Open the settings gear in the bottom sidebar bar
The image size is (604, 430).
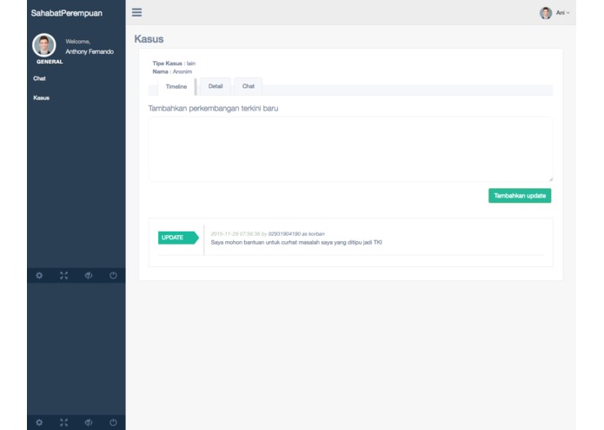pyautogui.click(x=39, y=422)
